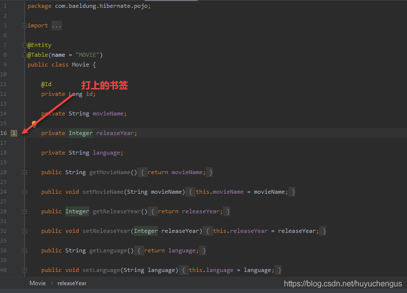The width and height of the screenshot is (407, 293).
Task: Expand the folded import statements
Action: click(x=25, y=25)
